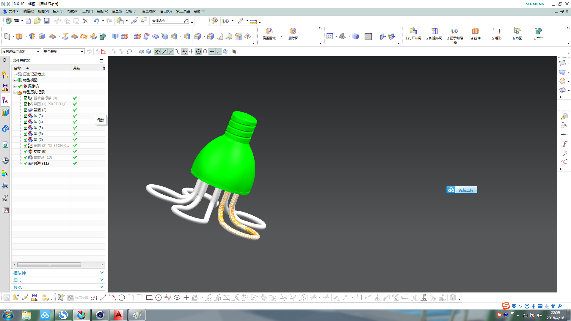571x321 pixels.
Task: Click the navigator horizontal scrollbar thumb
Action: coord(49,265)
